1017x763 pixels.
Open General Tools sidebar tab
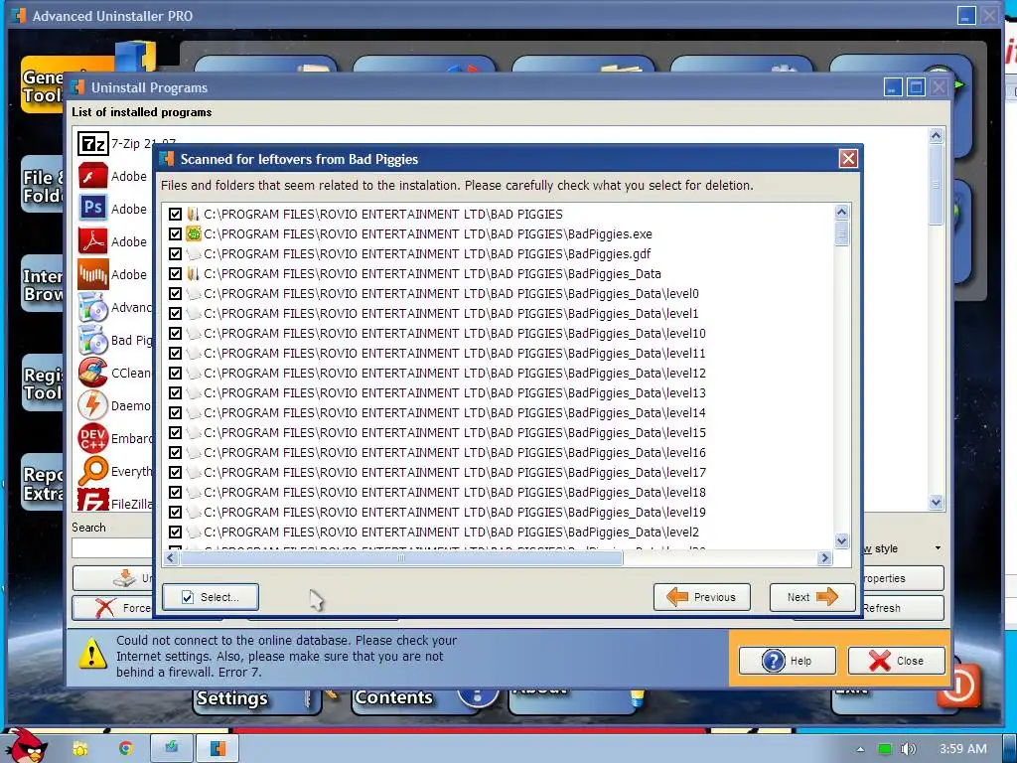pyautogui.click(x=43, y=85)
